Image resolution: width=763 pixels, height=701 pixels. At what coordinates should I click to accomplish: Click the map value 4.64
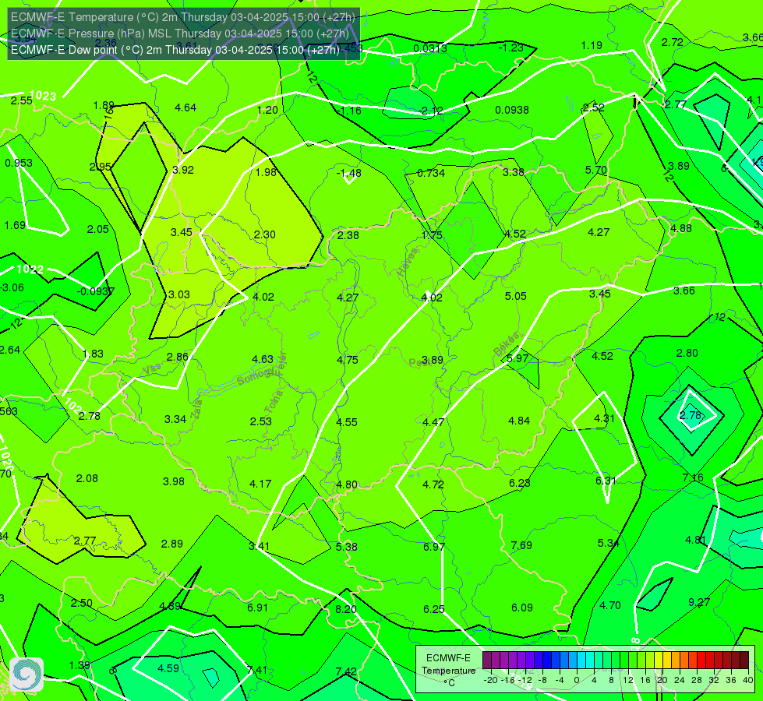pyautogui.click(x=185, y=107)
